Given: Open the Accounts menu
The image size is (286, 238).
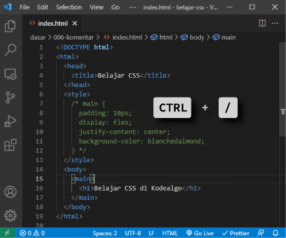Looking at the screenshot, I should pos(11,192).
